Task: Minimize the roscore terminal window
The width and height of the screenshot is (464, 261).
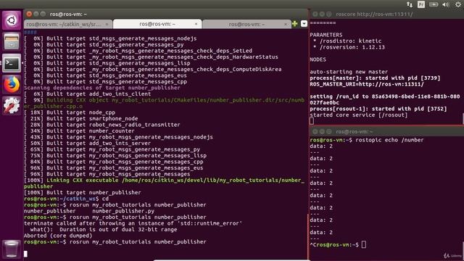Action: click(322, 14)
